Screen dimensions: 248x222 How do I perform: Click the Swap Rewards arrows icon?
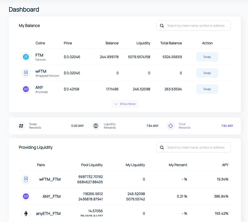click(x=21, y=126)
